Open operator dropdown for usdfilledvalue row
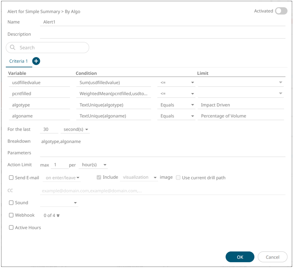Image resolution: width=293 pixels, height=268 pixels. click(177, 83)
